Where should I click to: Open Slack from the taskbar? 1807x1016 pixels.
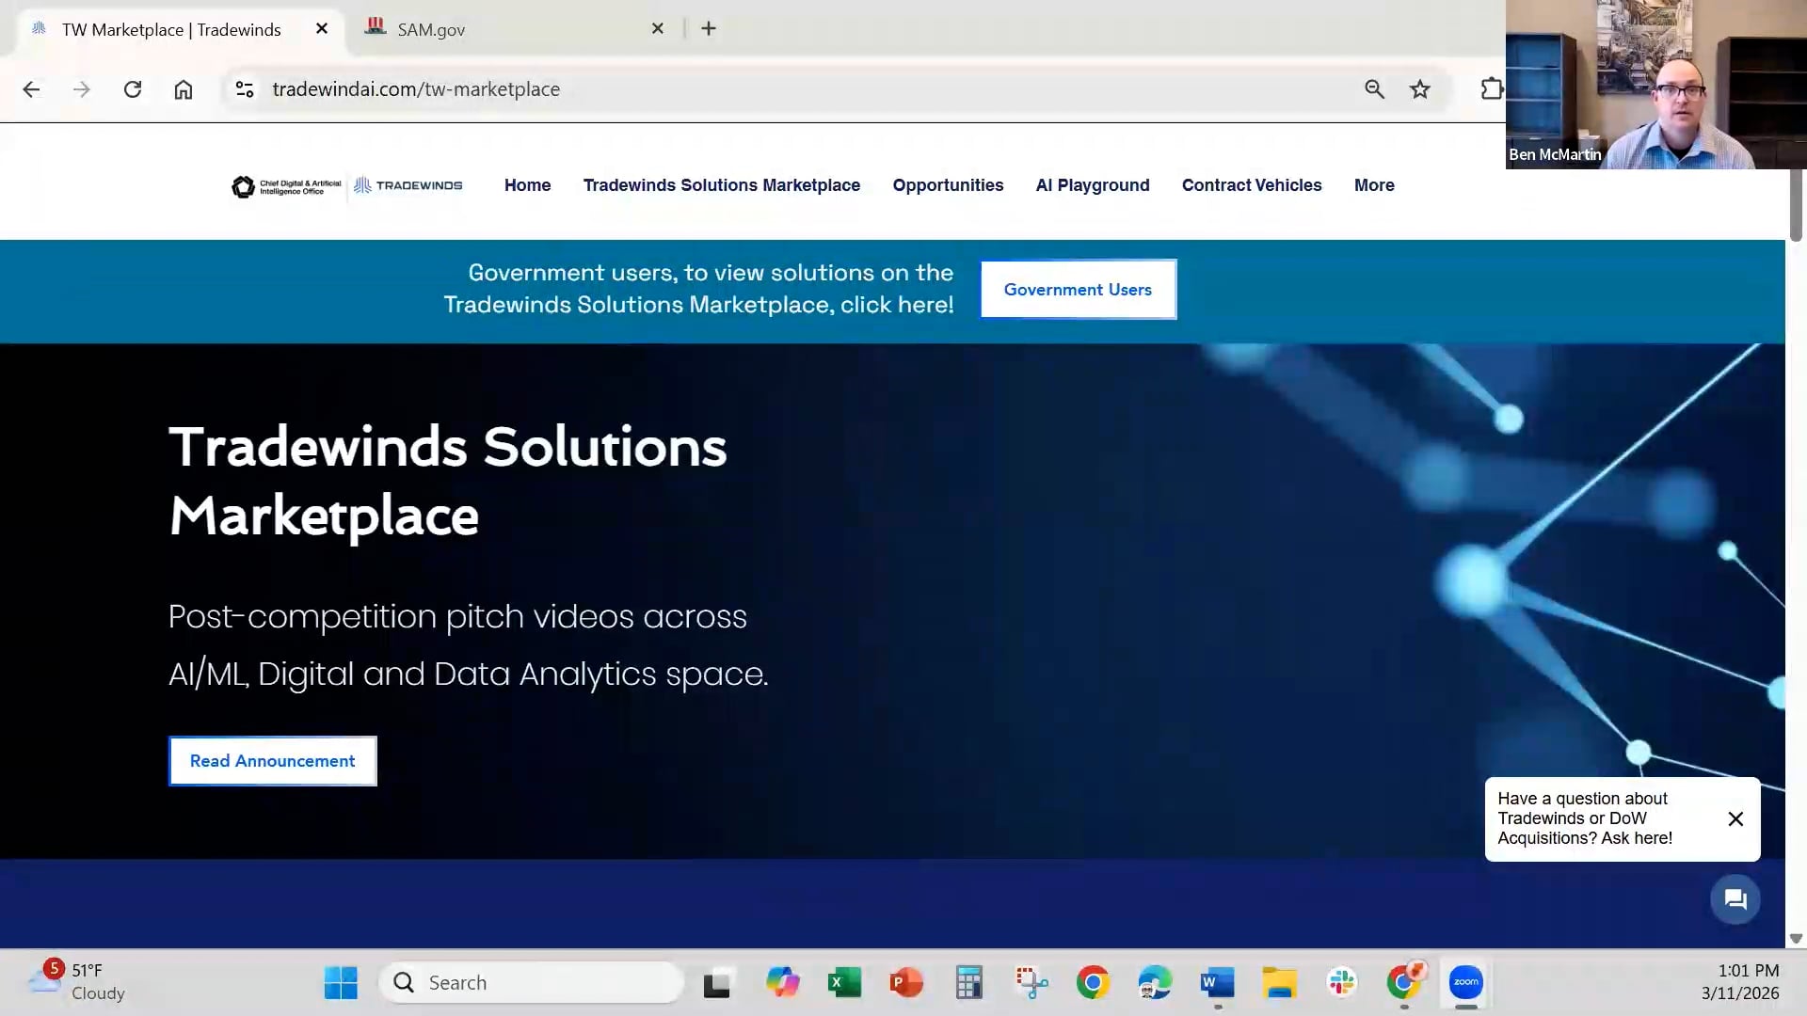pyautogui.click(x=1341, y=983)
